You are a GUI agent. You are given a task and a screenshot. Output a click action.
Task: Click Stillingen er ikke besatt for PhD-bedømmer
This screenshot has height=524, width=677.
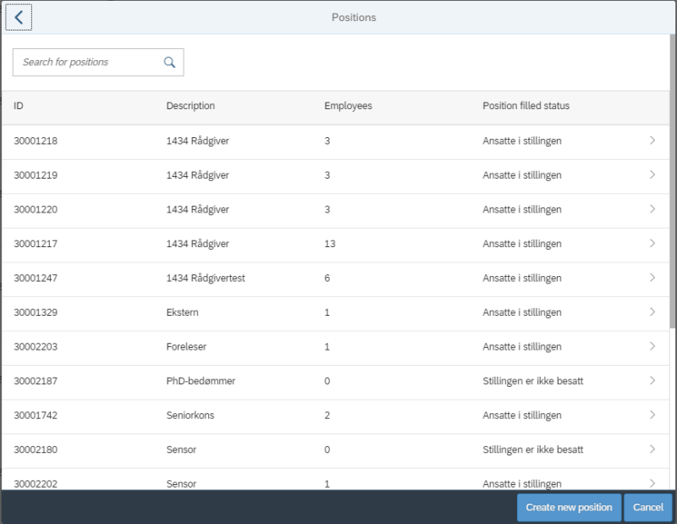[533, 381]
